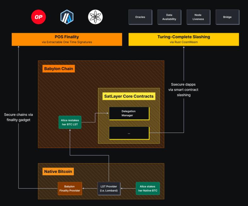Click the blue Arbitrum logo icon

pos(67,17)
